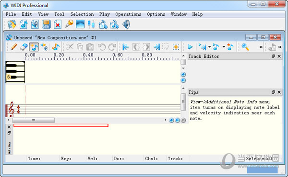The width and height of the screenshot is (288, 177).
Task: Close the Tips panel
Action: pyautogui.click(x=279, y=92)
